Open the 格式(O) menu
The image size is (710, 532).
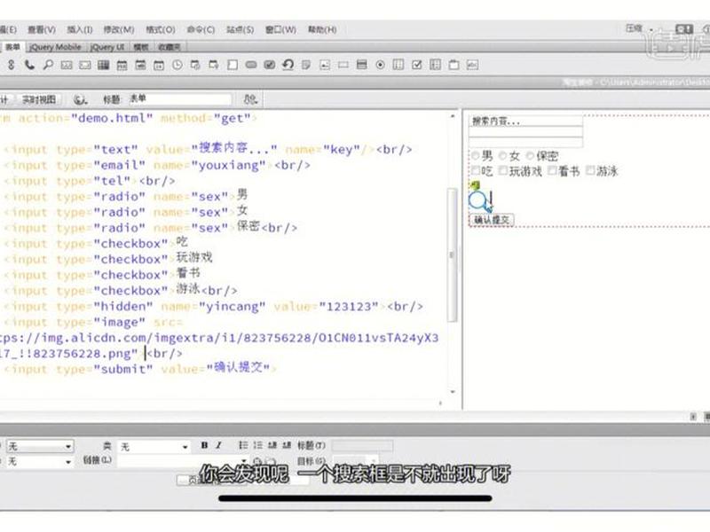[x=161, y=30]
